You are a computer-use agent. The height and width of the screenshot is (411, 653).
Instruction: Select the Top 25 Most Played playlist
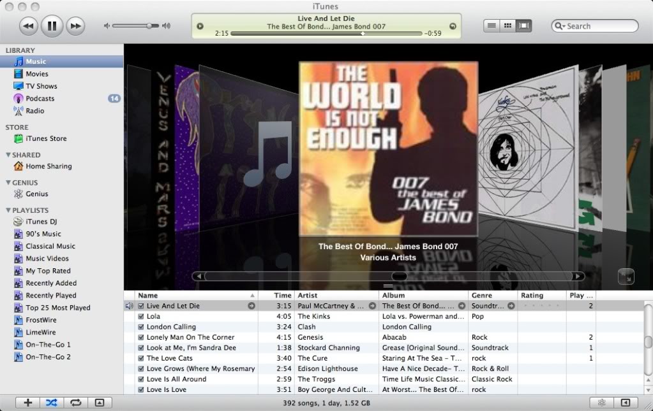tap(62, 308)
